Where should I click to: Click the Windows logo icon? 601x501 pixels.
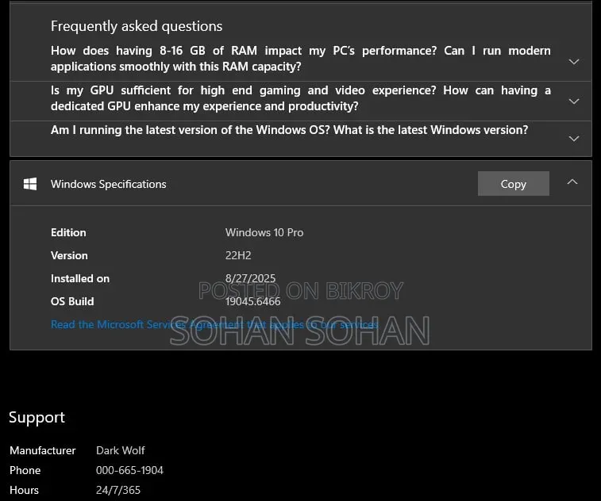[30, 184]
